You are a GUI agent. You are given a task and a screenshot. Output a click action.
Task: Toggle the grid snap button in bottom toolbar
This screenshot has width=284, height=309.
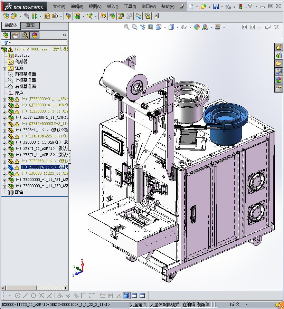click(x=111, y=296)
